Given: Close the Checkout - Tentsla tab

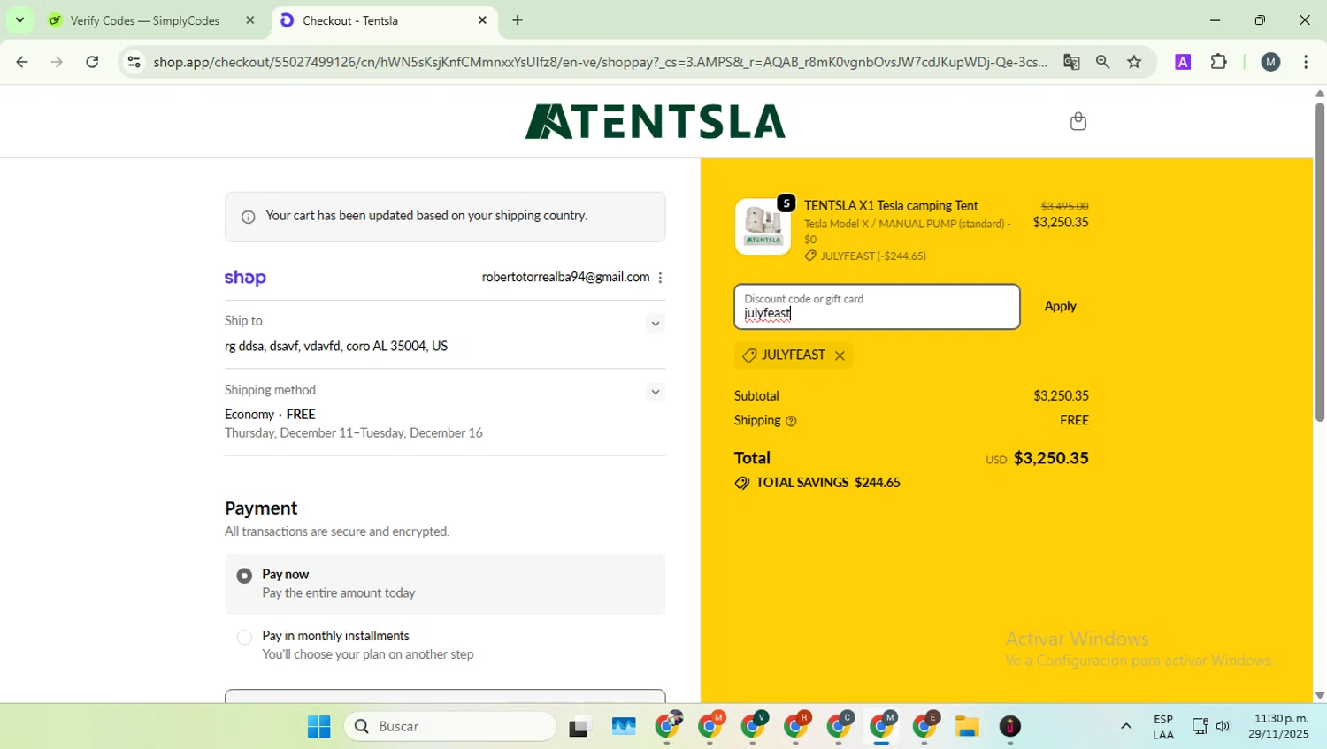Looking at the screenshot, I should click(482, 19).
